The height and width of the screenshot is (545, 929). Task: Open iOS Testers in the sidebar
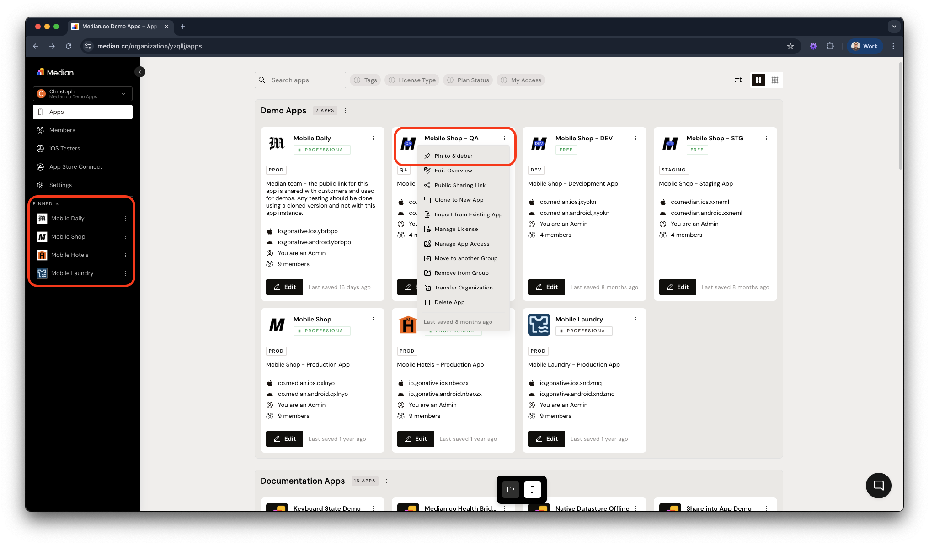83,149
